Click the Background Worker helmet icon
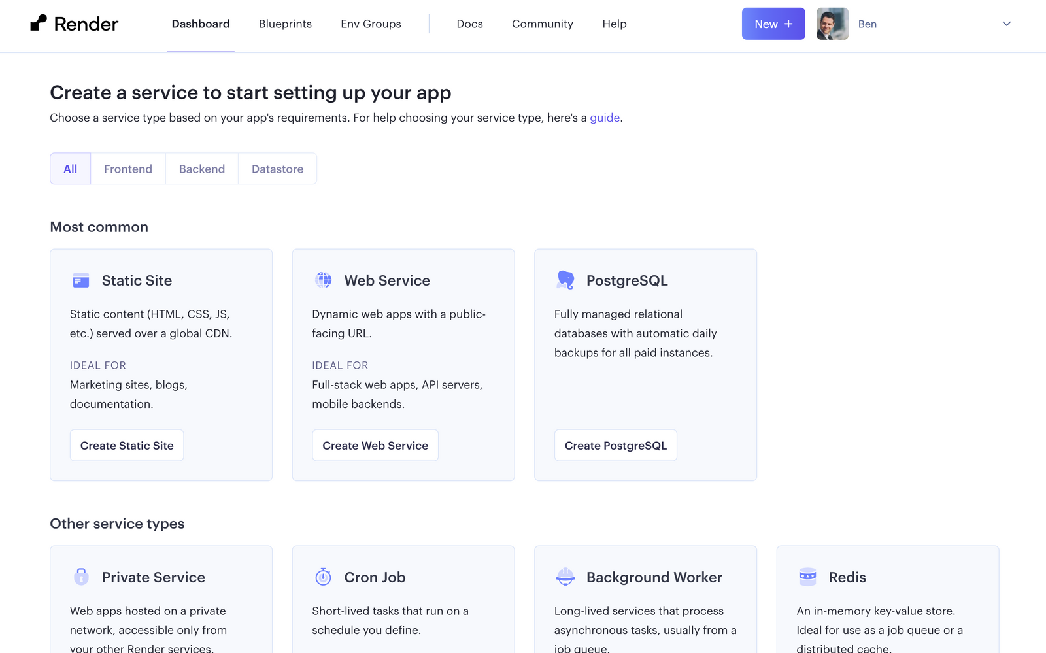Viewport: 1046px width, 653px height. (565, 577)
